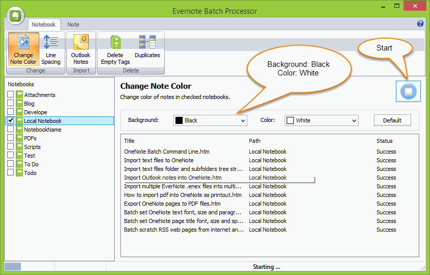Click the Todo notebook icon

point(19,173)
